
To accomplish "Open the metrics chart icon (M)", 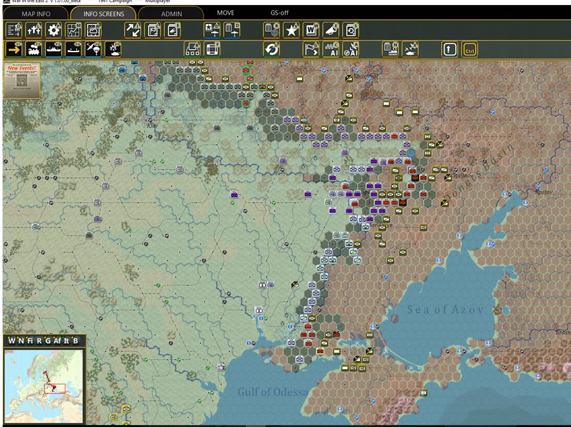I will click(x=73, y=30).
